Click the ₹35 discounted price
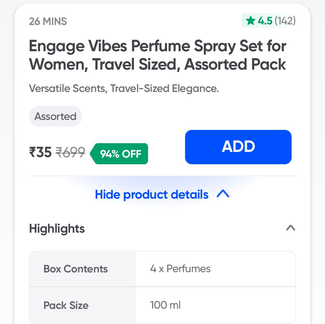This screenshot has width=325, height=324. [40, 152]
